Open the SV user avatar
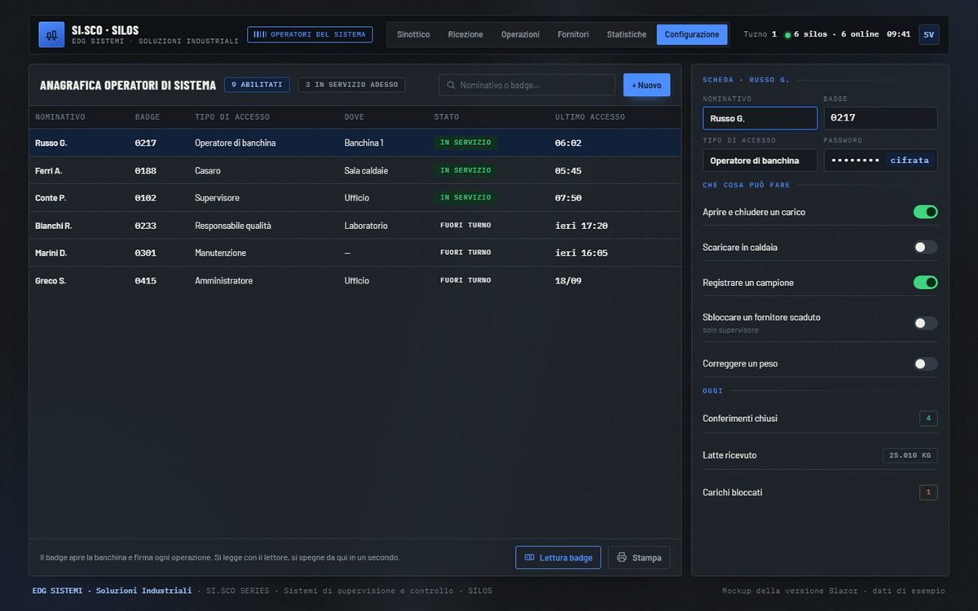Image resolution: width=978 pixels, height=611 pixels. 928,34
